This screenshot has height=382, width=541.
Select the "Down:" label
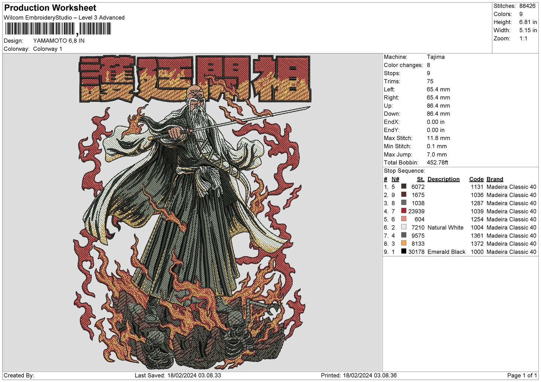392,114
